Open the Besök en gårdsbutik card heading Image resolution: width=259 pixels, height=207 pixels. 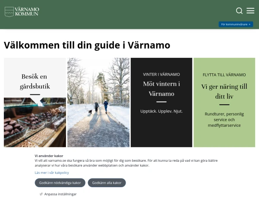click(x=35, y=82)
